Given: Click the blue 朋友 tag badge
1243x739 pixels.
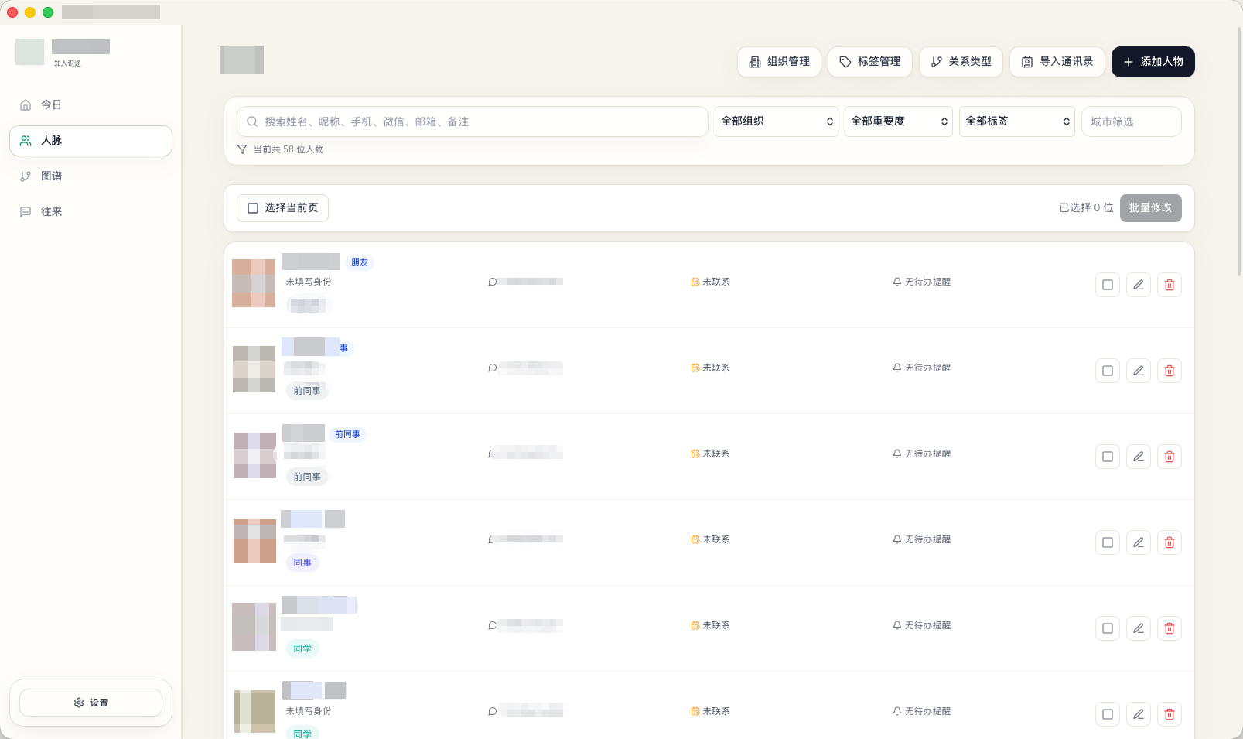Looking at the screenshot, I should (360, 262).
